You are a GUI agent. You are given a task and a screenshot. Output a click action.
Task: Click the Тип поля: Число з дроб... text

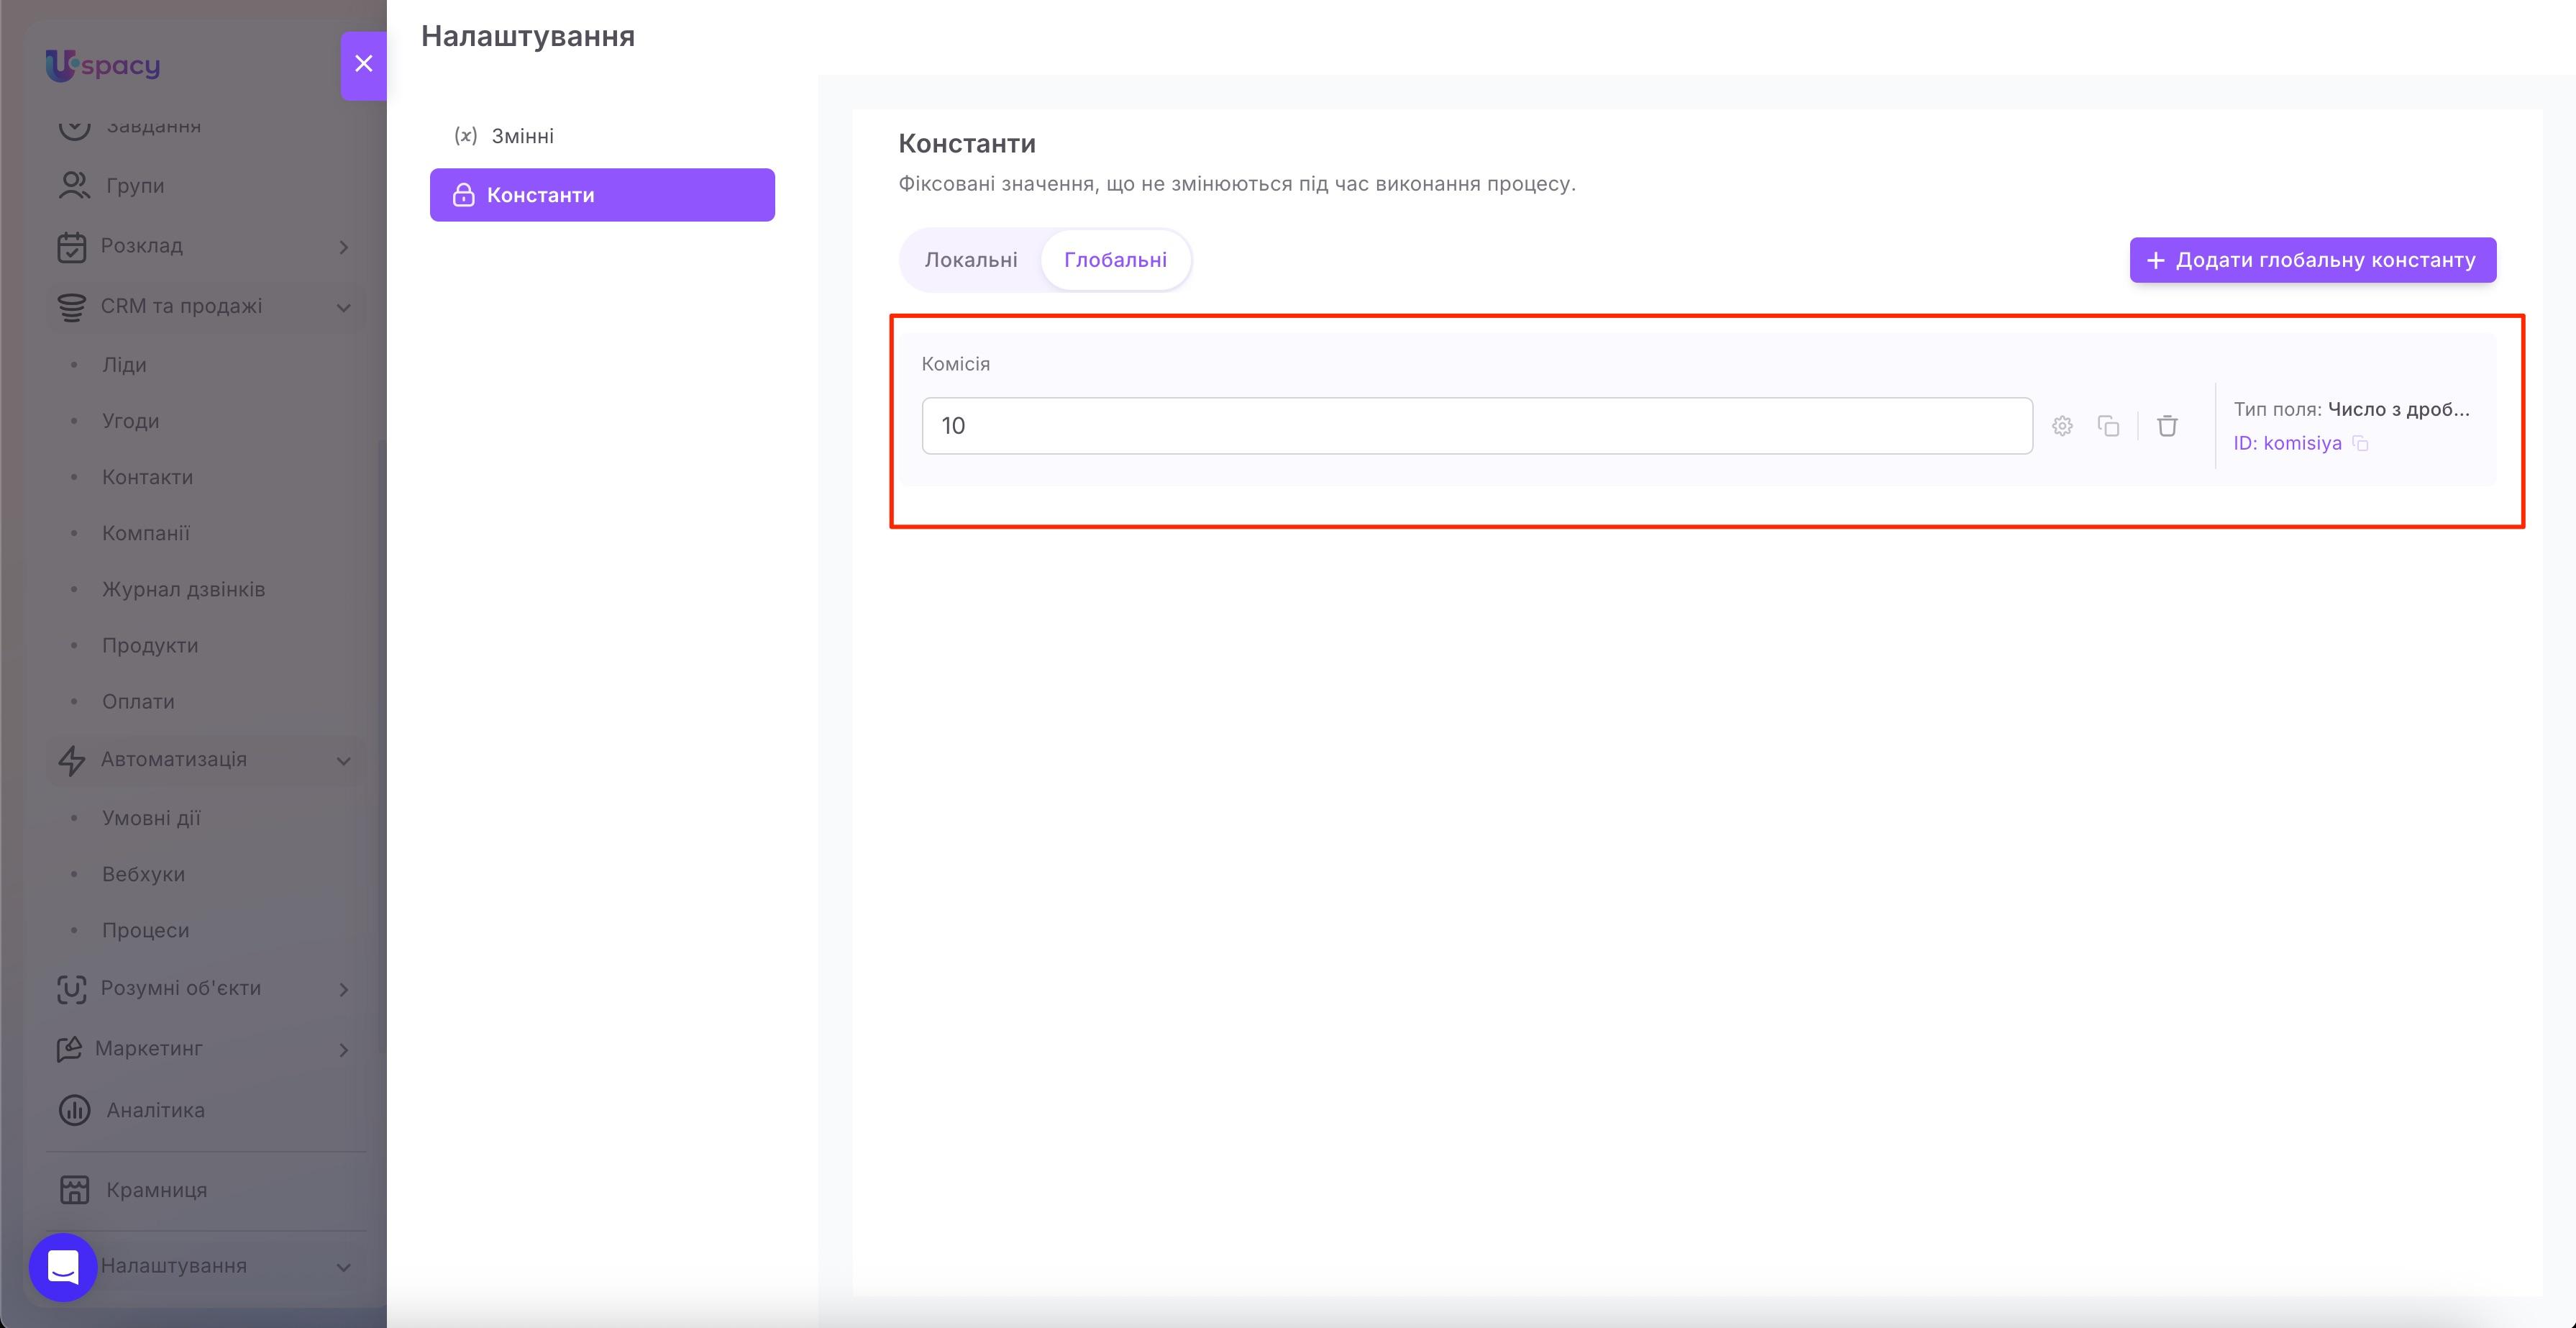pos(2351,409)
